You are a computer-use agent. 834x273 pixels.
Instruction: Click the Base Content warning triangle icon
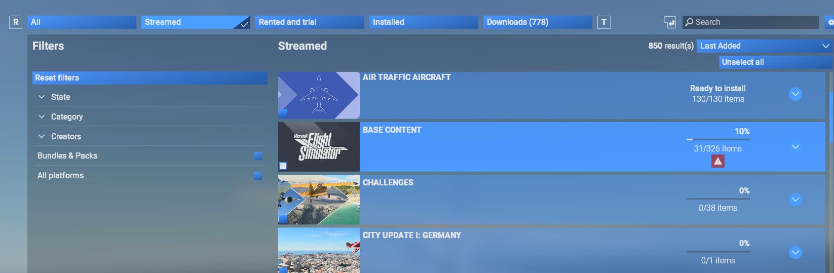(717, 161)
